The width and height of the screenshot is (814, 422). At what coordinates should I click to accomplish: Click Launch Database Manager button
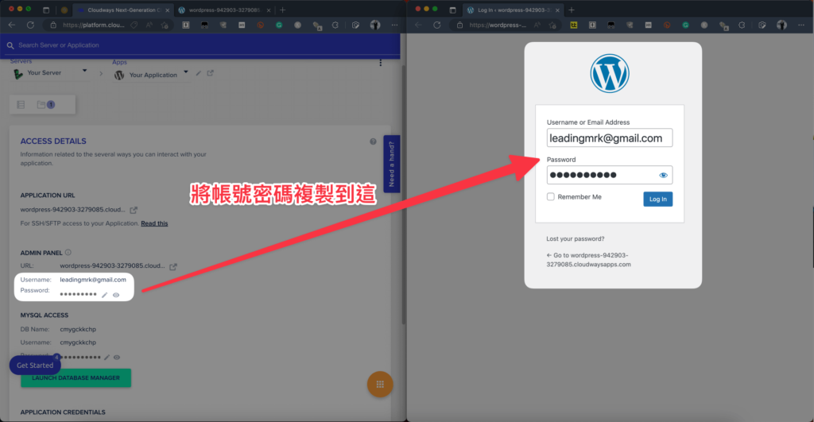76,377
